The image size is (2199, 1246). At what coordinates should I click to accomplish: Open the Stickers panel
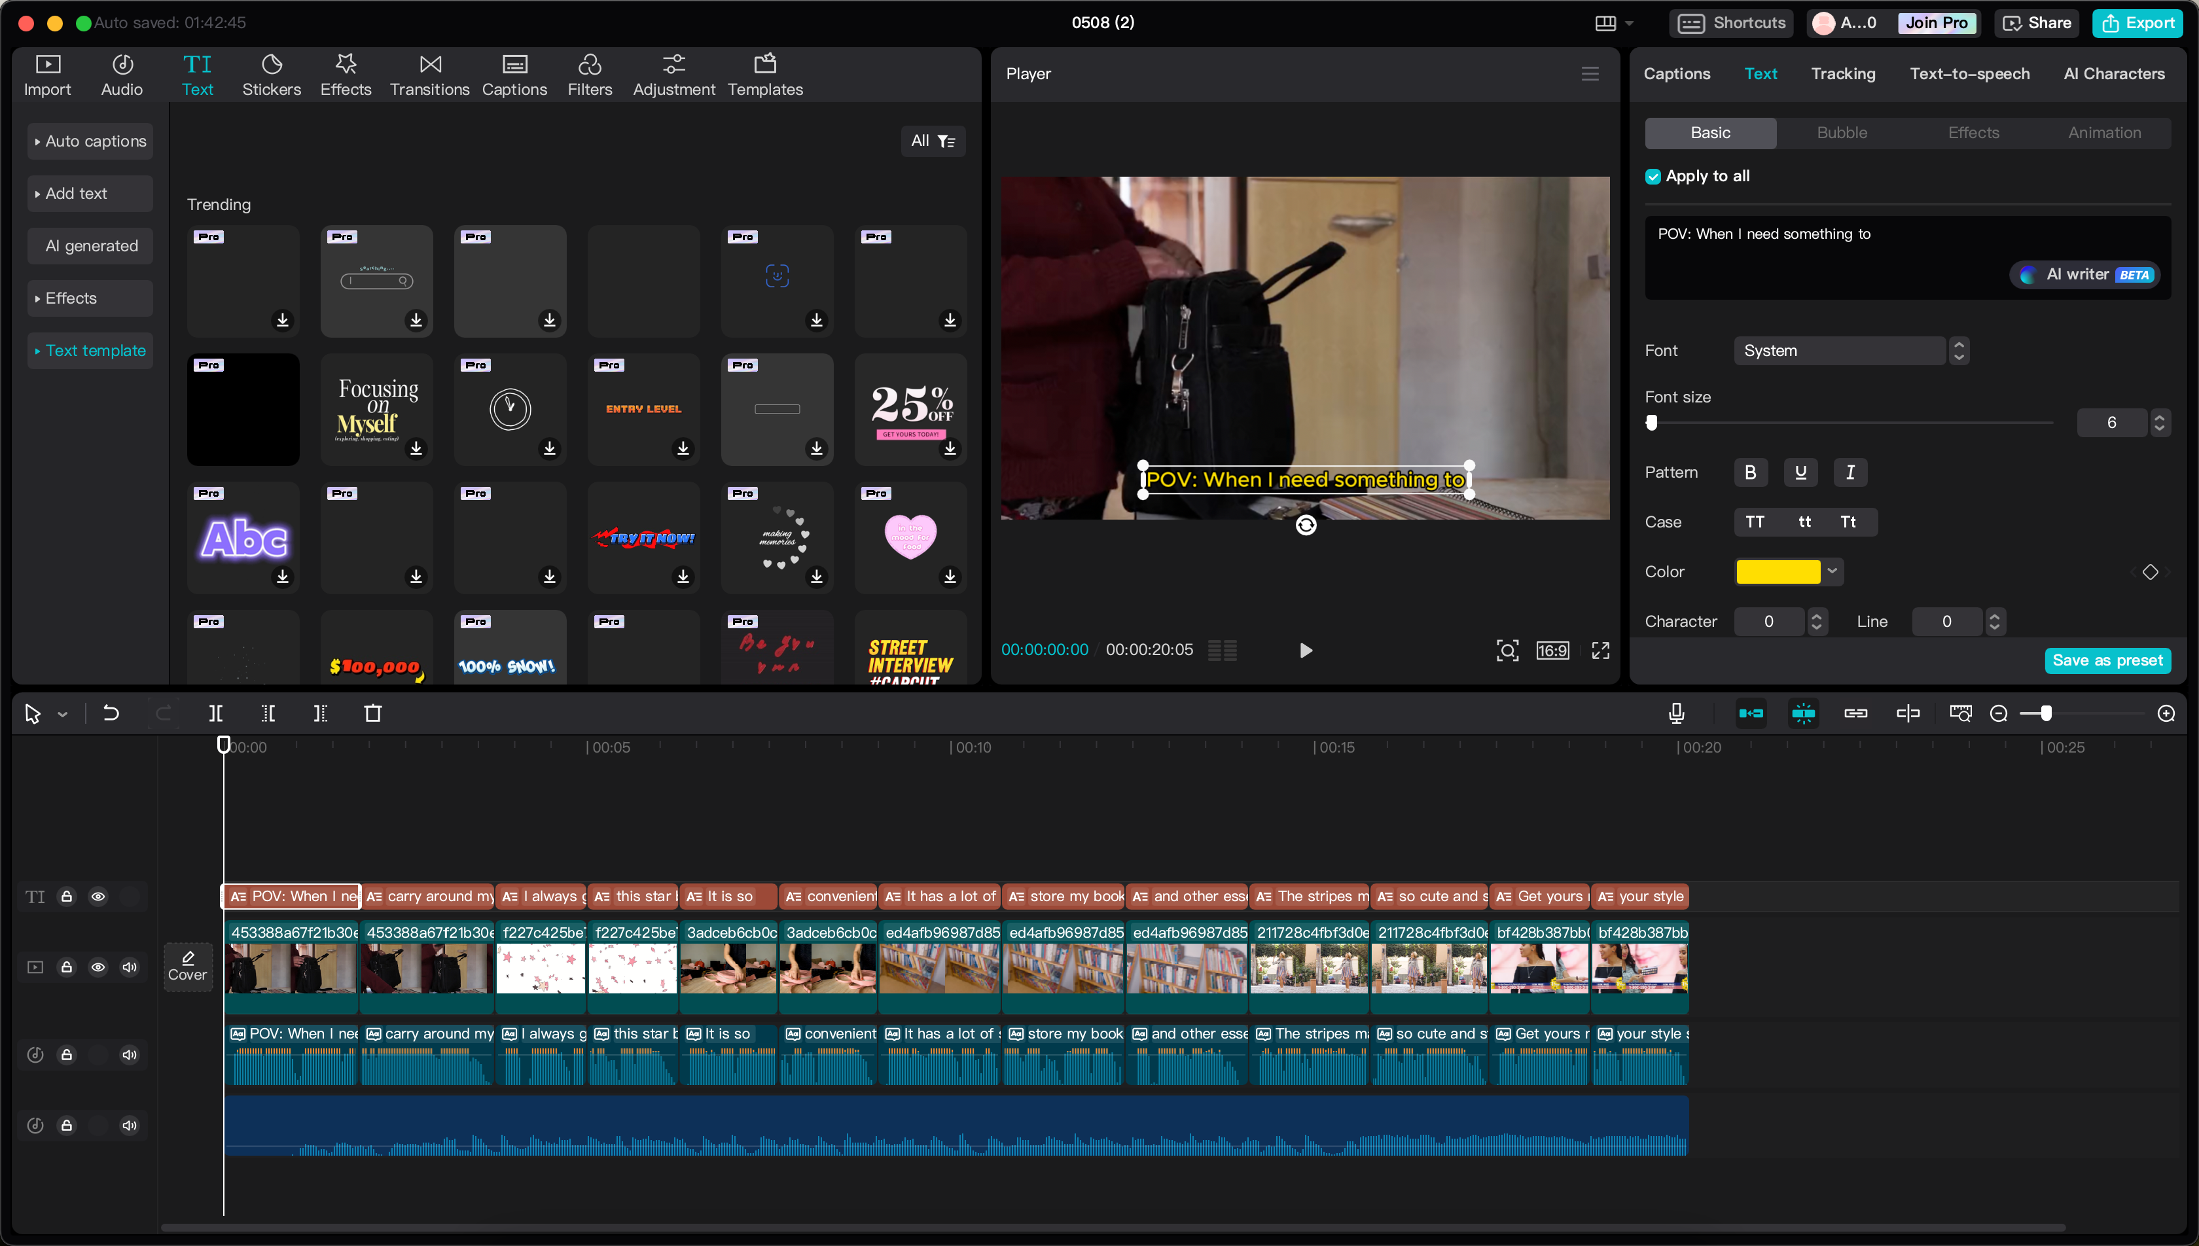(271, 75)
